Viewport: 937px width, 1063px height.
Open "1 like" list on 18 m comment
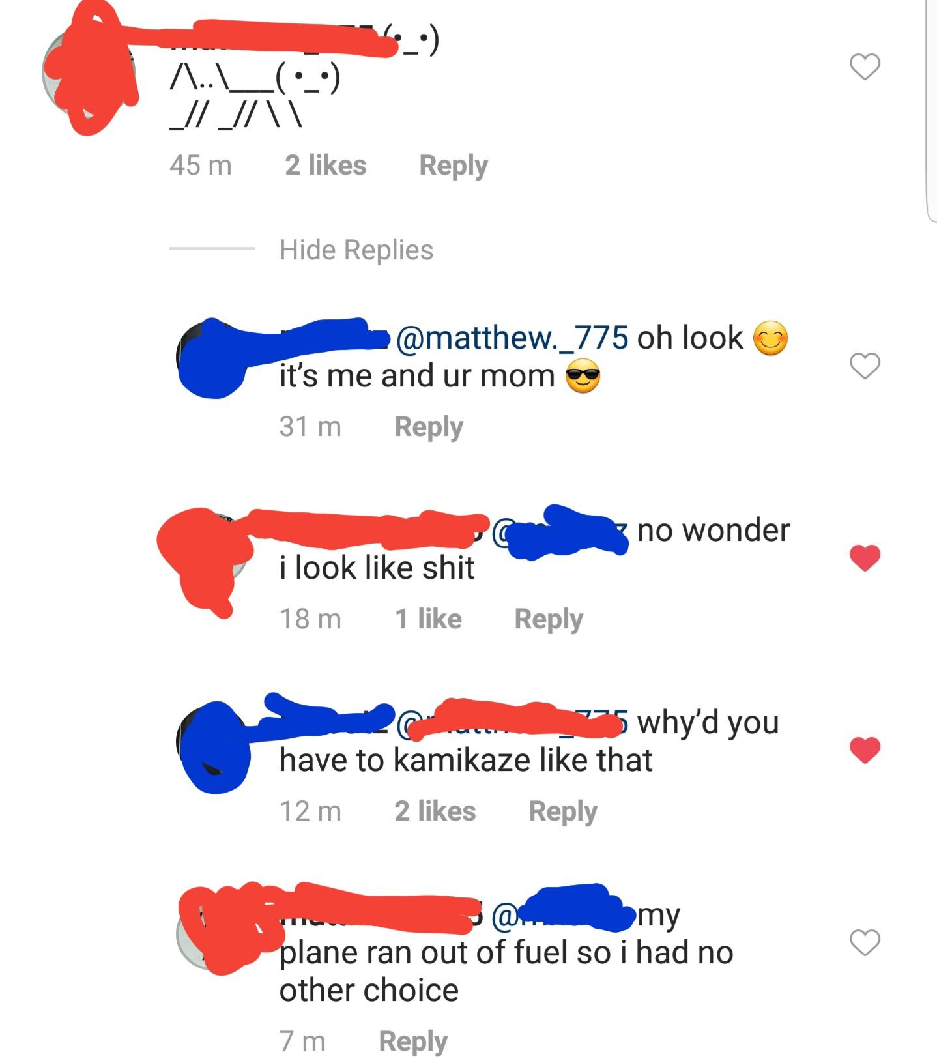[428, 619]
